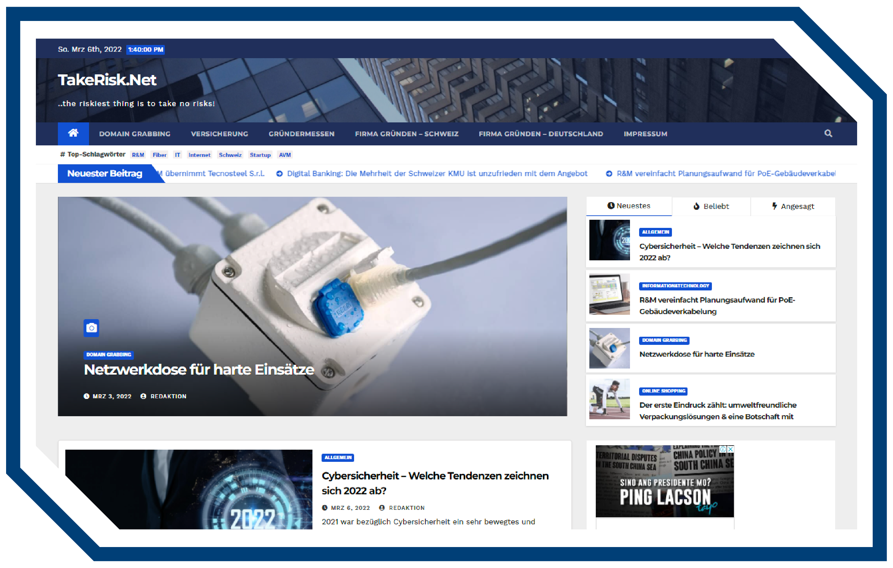
Task: Click the TakeRisk.Net site title
Action: click(x=107, y=80)
